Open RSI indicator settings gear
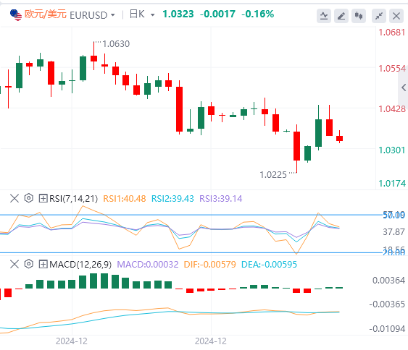 pos(28,198)
